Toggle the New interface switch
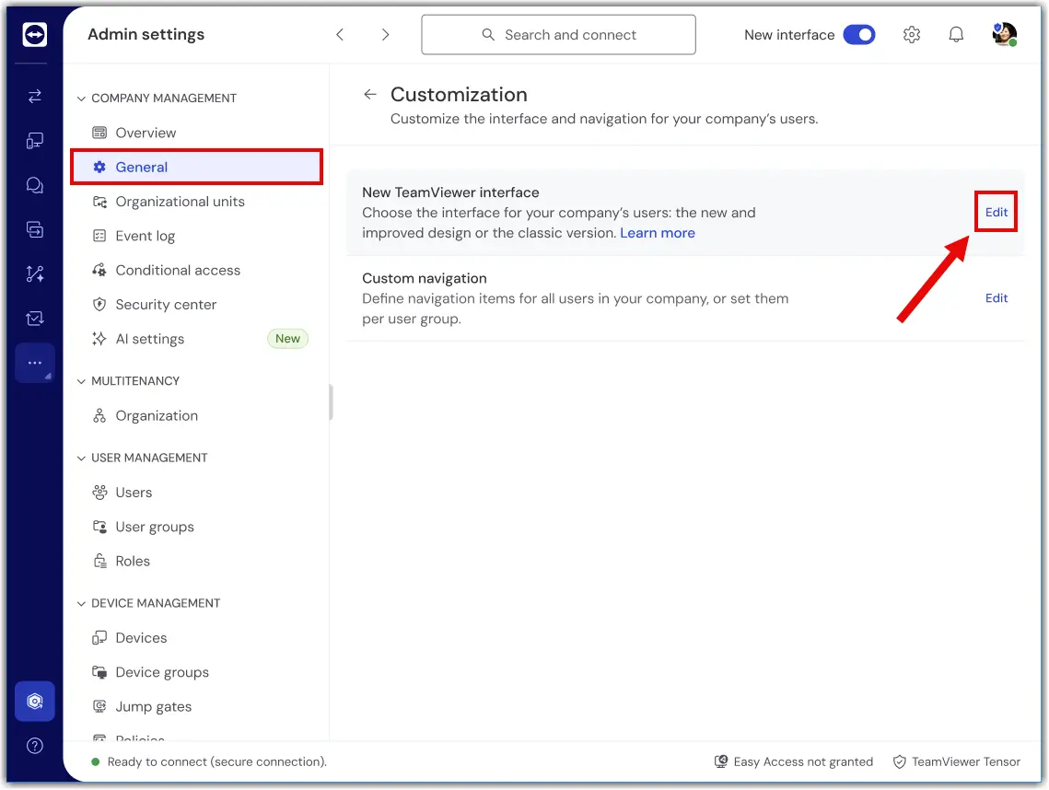Screen dimensions: 1049x790 coord(859,35)
